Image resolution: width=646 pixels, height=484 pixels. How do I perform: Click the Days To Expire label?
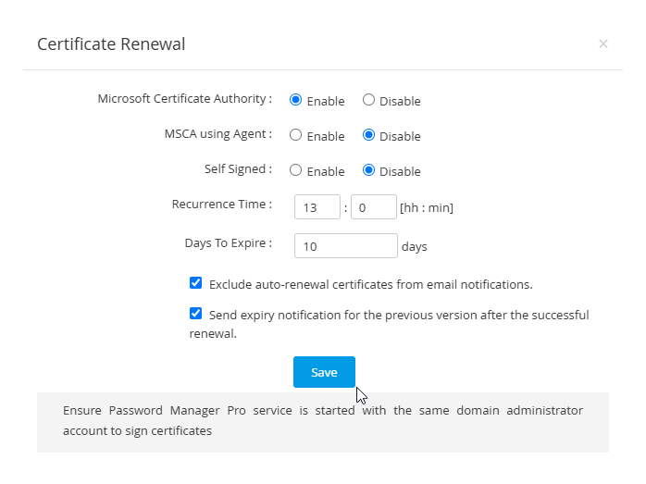click(228, 243)
